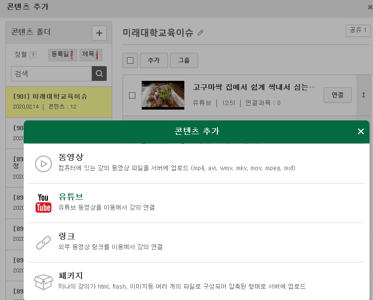Click the YouTube logo icon
Screen dimensions: 373x300
[x=43, y=203]
